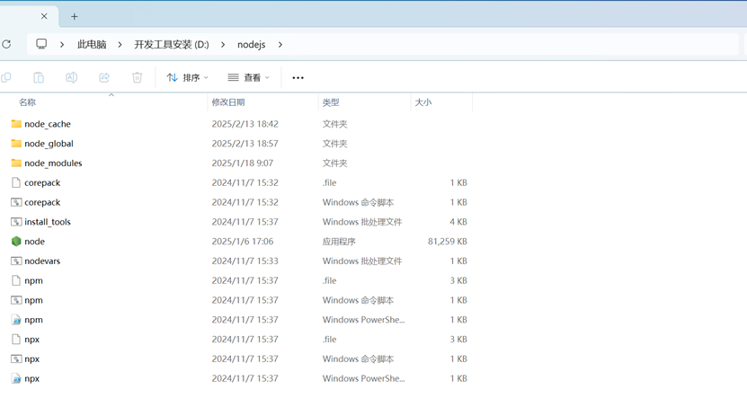Click the 81,259 KB size value
This screenshot has height=407, width=747.
point(448,242)
